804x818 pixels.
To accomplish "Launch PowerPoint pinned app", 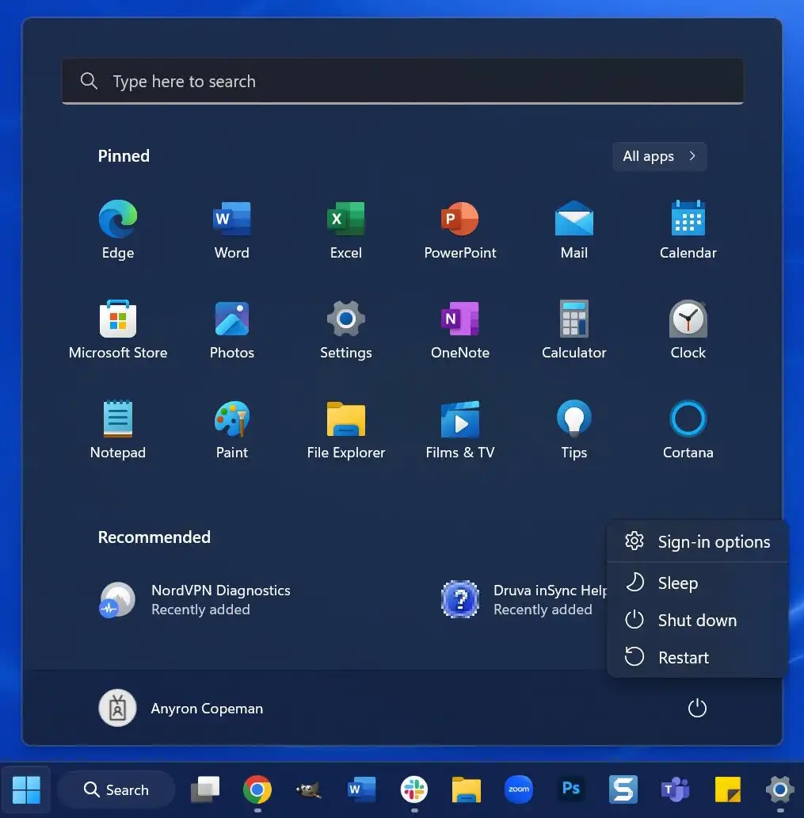I will 460,230.
